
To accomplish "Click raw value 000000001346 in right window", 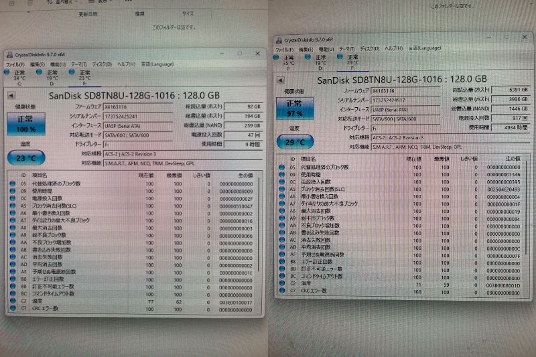I will click(x=504, y=175).
